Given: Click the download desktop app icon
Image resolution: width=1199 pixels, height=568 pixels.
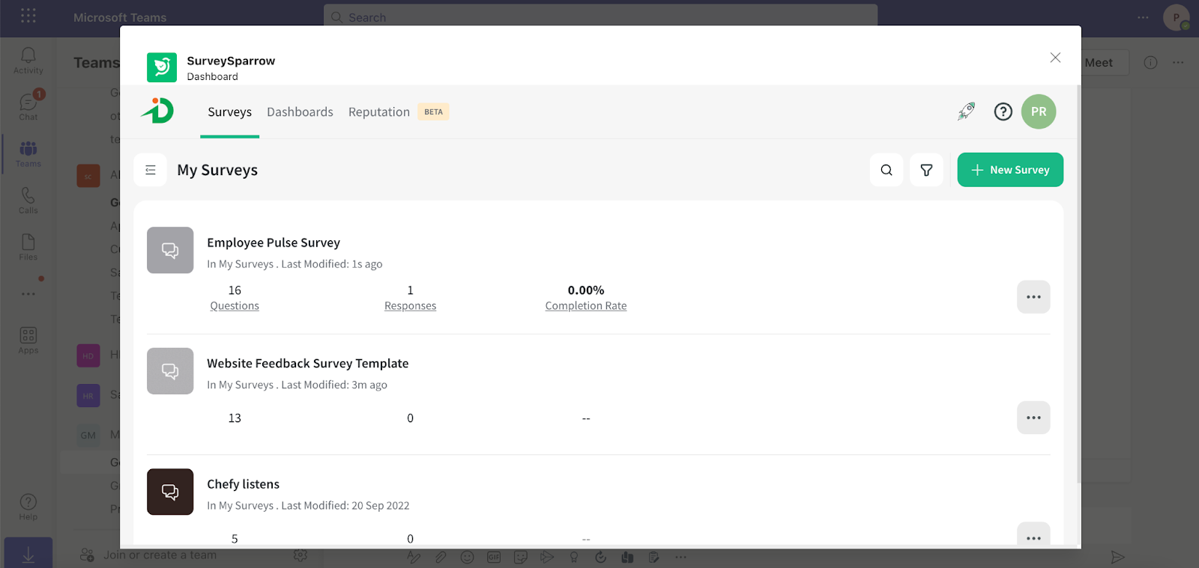Looking at the screenshot, I should click(28, 554).
